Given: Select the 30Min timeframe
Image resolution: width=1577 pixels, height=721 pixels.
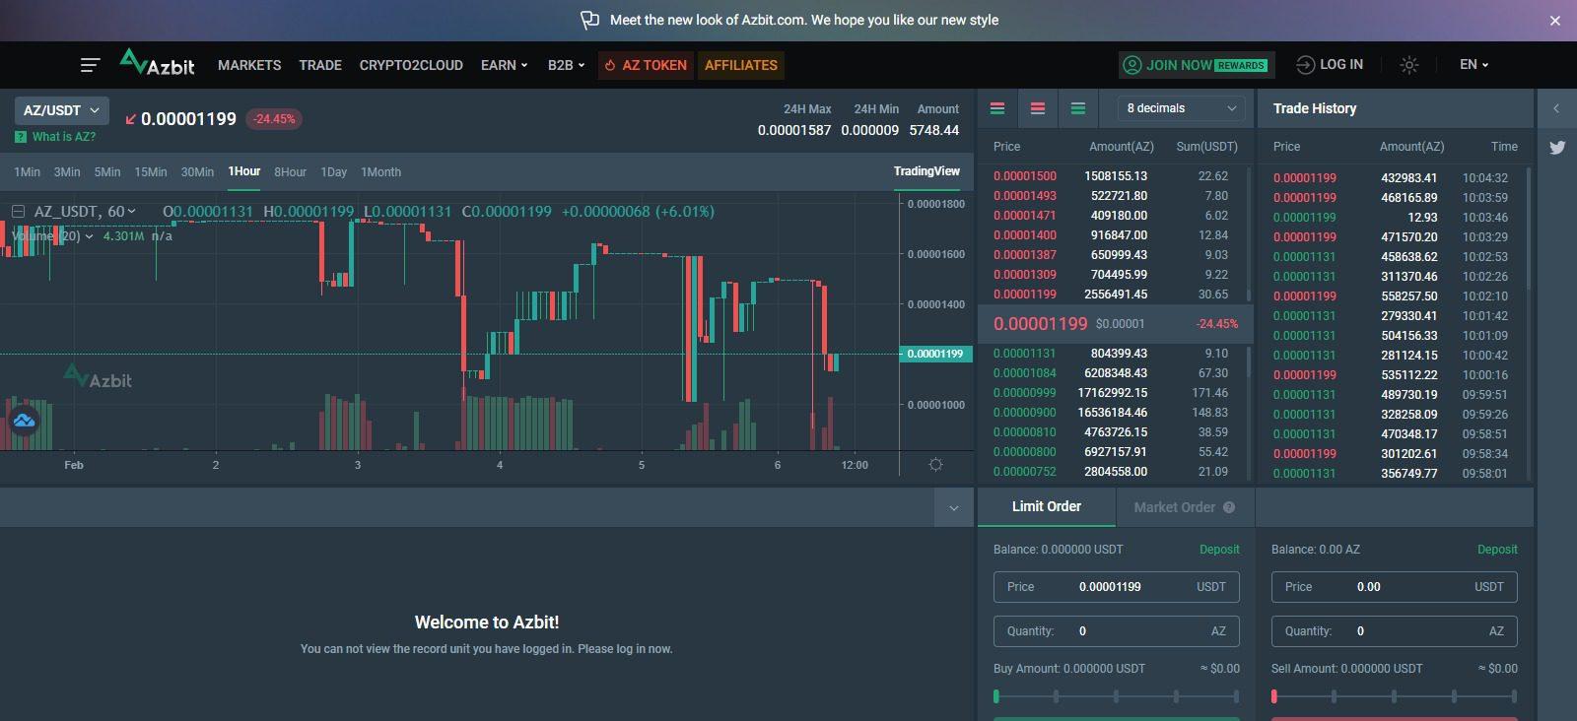Looking at the screenshot, I should click(x=197, y=171).
